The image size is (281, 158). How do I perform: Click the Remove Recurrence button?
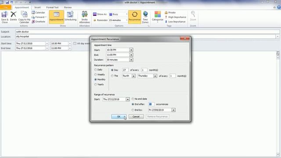pos(157,117)
